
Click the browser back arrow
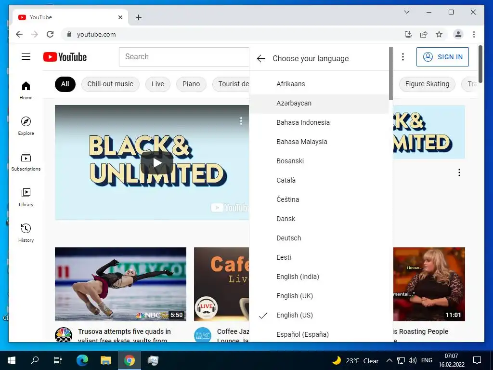19,34
